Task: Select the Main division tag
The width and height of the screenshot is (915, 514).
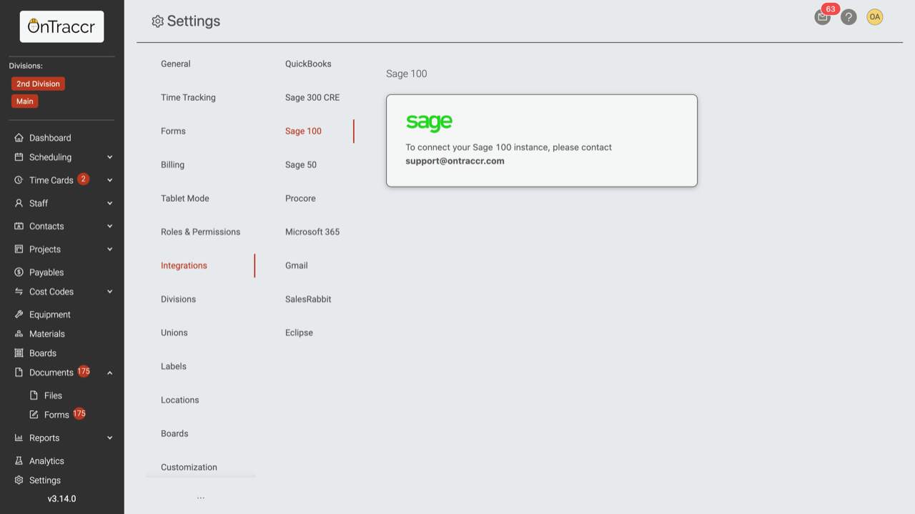Action: (x=25, y=101)
